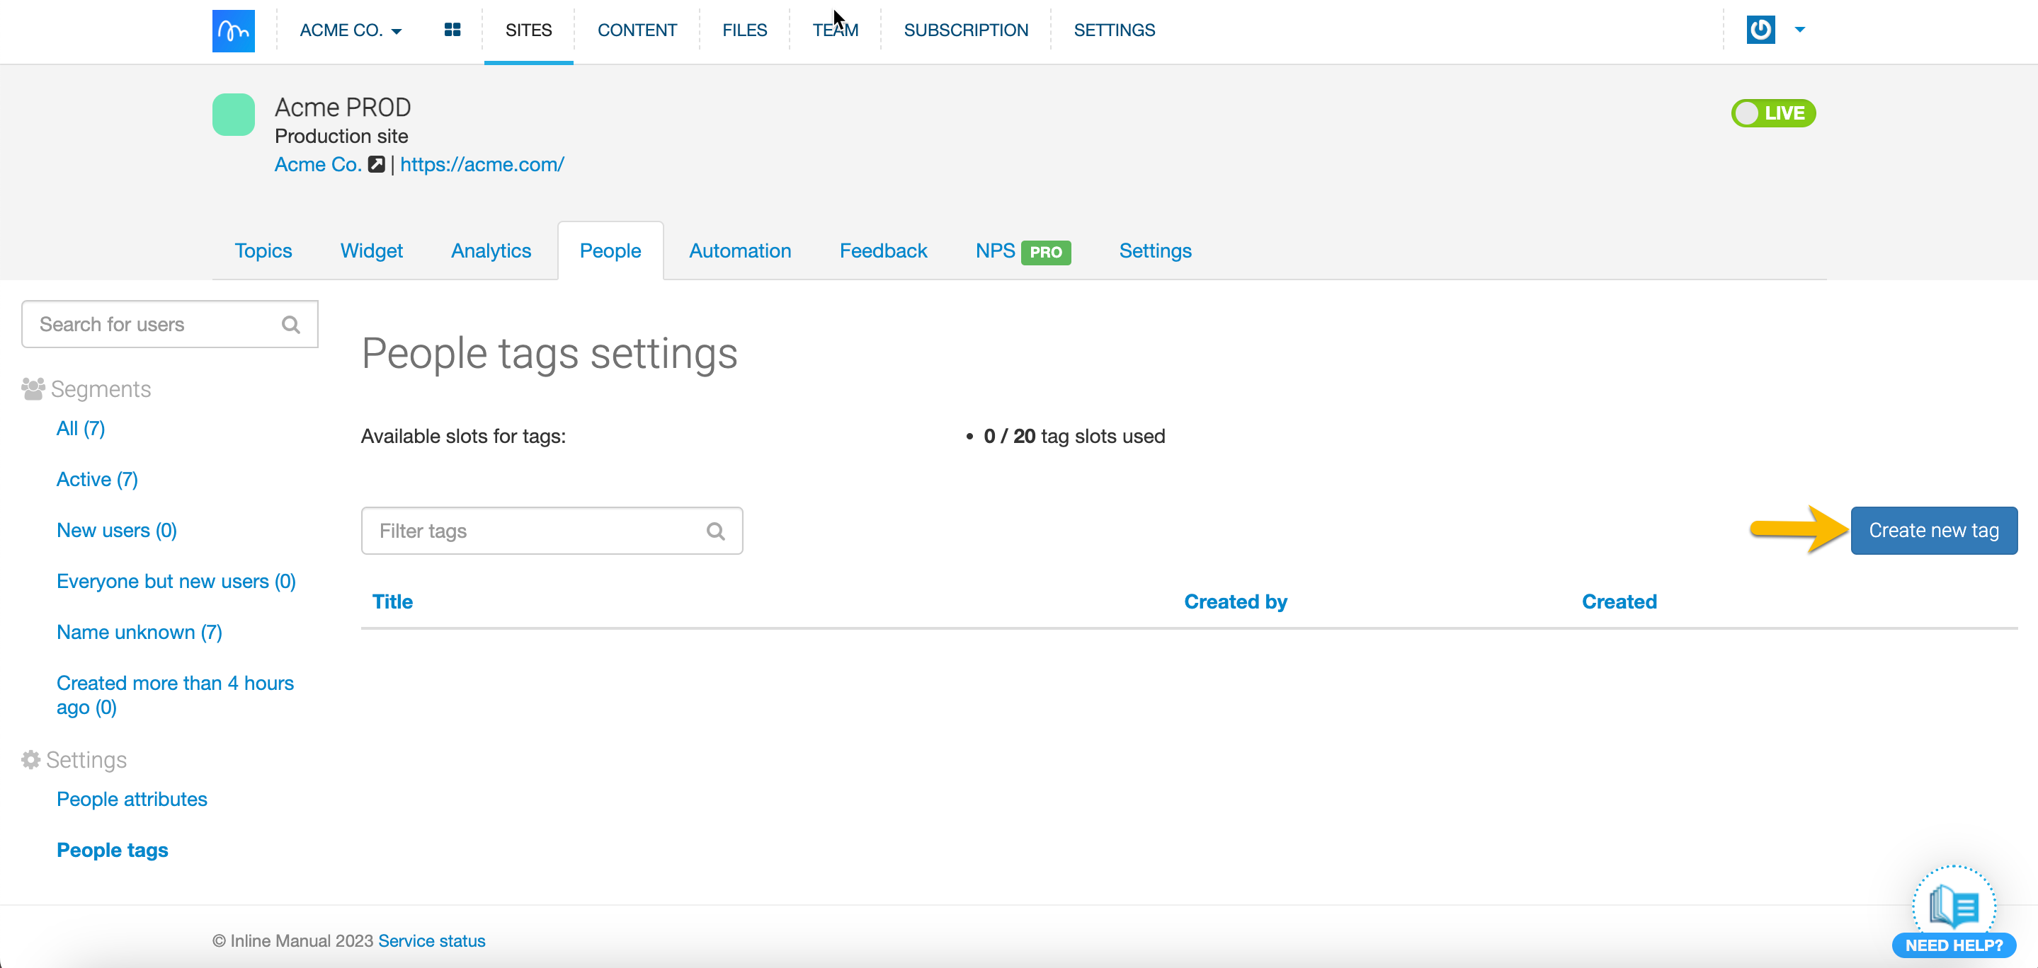Click the Create new tag button
Image resolution: width=2038 pixels, height=968 pixels.
point(1934,531)
